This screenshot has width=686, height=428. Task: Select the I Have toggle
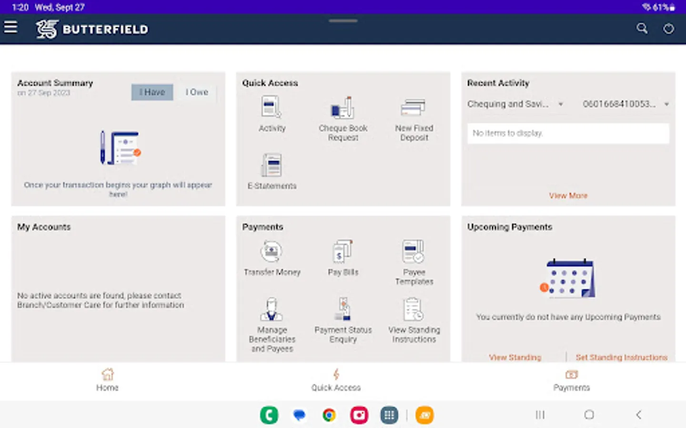(152, 92)
